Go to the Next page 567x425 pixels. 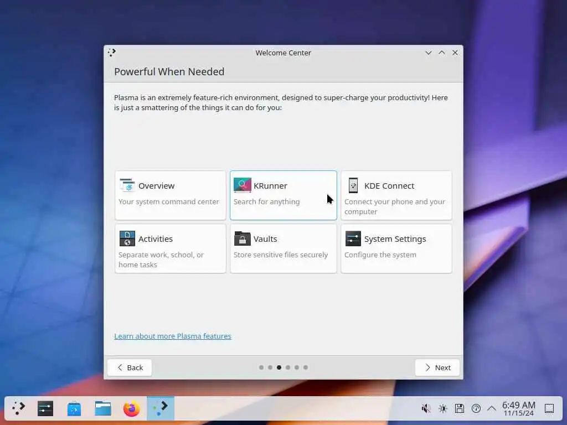pyautogui.click(x=437, y=367)
